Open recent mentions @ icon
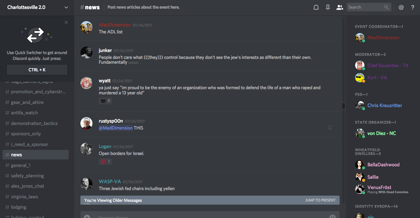The image size is (420, 218). coord(401,7)
